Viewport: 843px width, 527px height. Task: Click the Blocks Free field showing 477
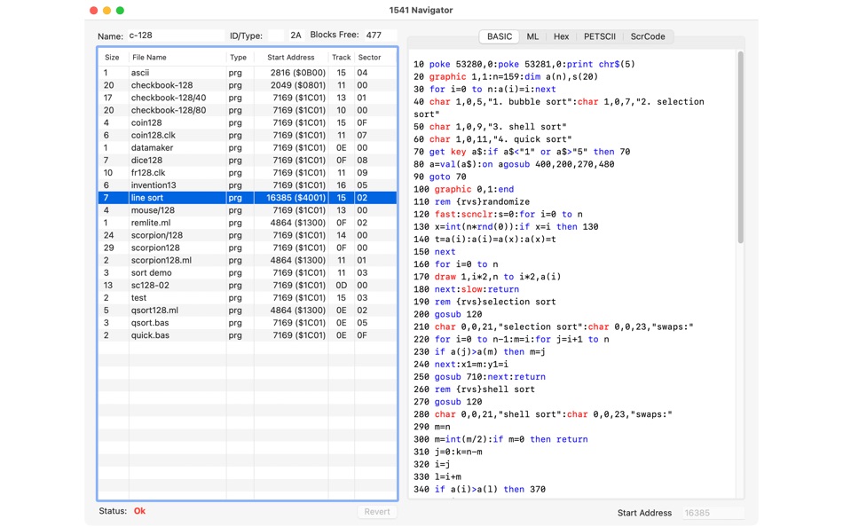click(380, 35)
